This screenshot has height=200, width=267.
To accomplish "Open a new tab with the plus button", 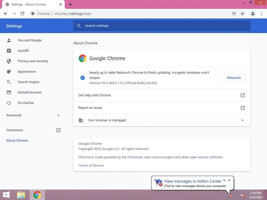I will pos(70,4).
